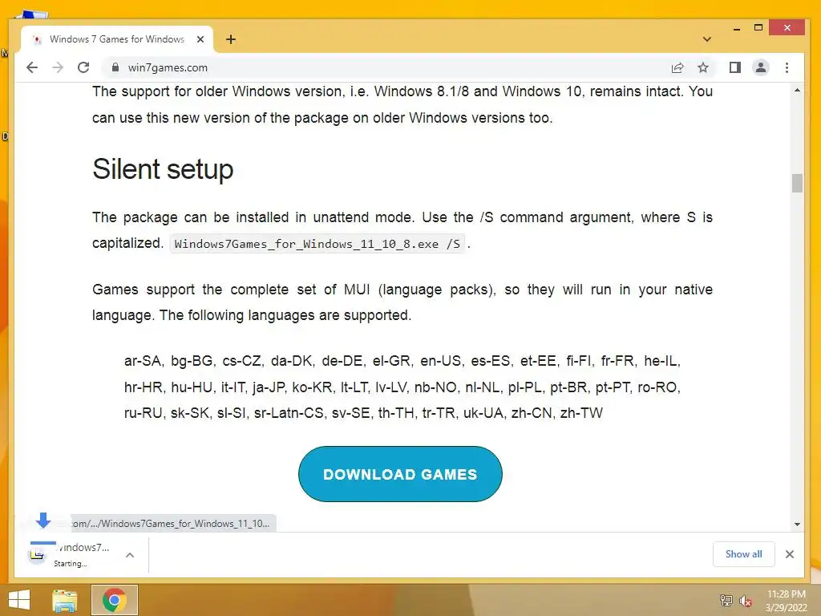Viewport: 821px width, 616px height.
Task: Click the en-US language code
Action: point(440,361)
